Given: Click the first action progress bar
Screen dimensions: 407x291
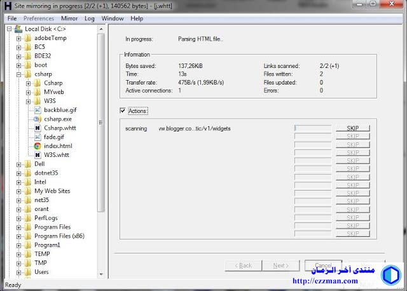Looking at the screenshot, I should (x=313, y=128).
